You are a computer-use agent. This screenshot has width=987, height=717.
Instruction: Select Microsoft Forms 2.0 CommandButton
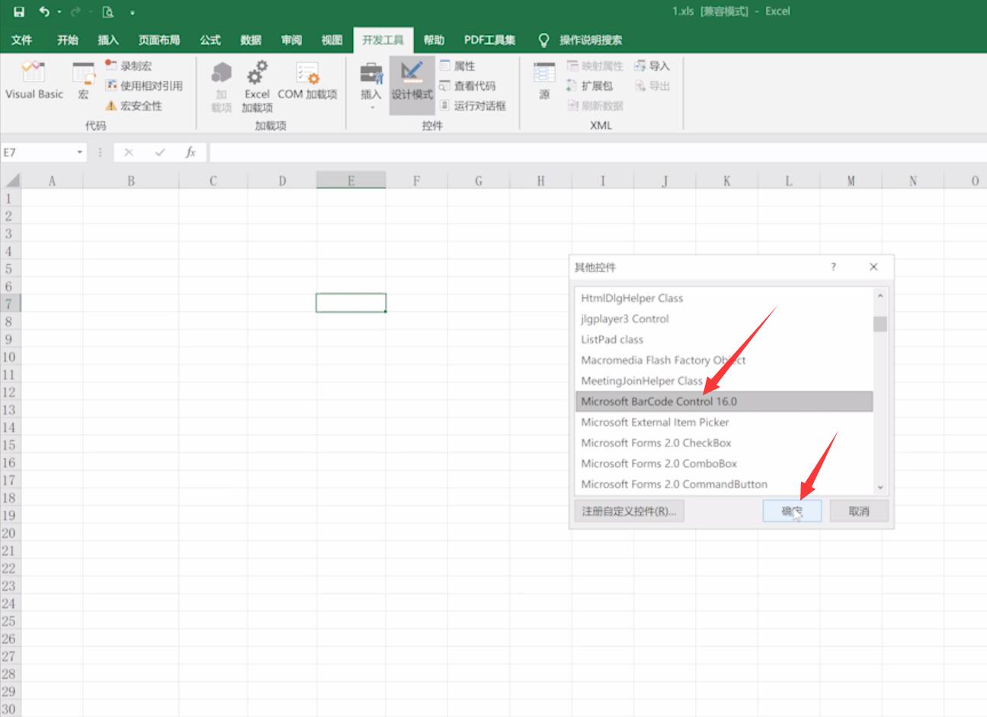click(724, 484)
